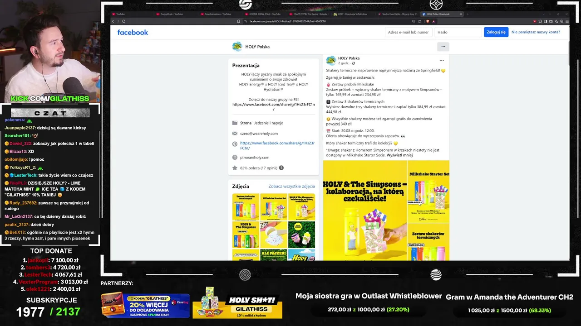This screenshot has height=326, width=581.
Task: Click the 2 godz. post timestamp
Action: click(344, 63)
